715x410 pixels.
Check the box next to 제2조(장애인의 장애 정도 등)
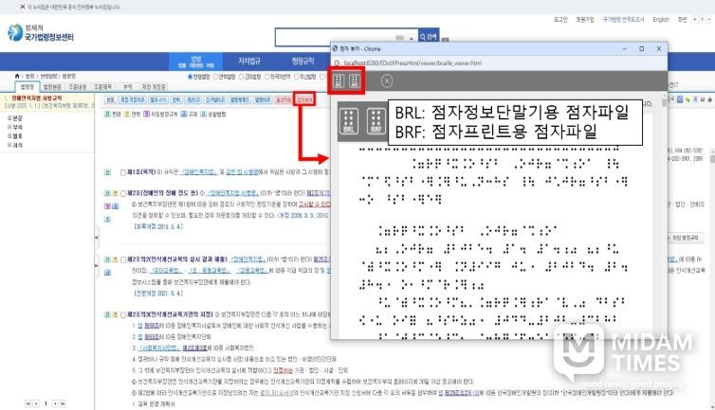(x=123, y=193)
